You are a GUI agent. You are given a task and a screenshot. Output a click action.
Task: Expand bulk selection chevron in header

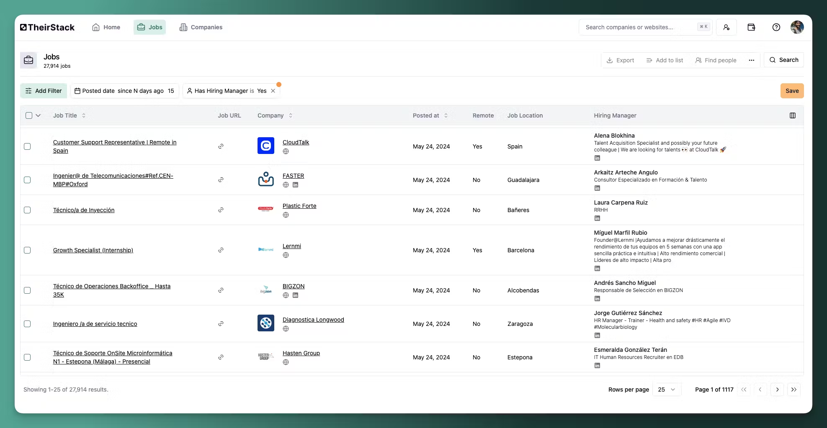38,115
